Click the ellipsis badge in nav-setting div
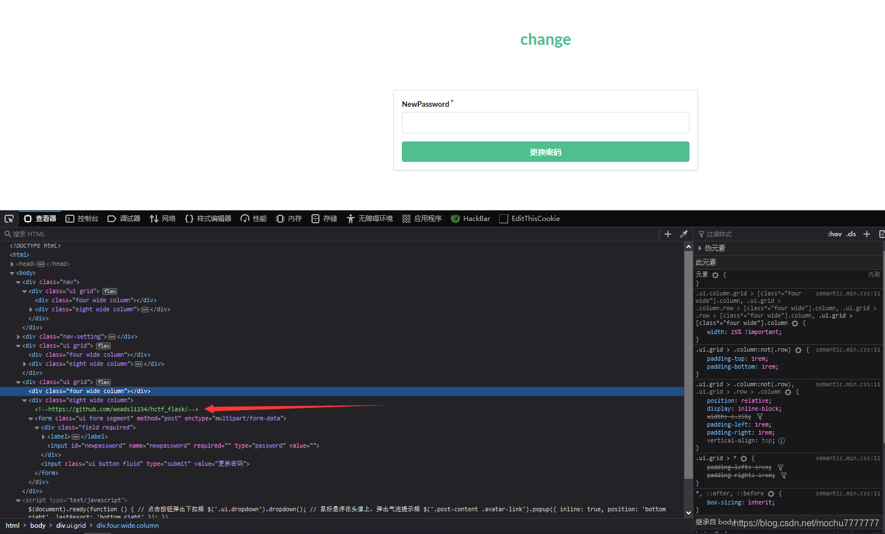This screenshot has height=534, width=885. pos(112,337)
